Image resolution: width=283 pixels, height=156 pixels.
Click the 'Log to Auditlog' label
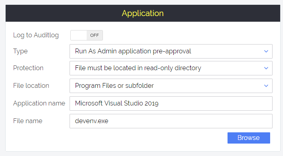(x=36, y=35)
